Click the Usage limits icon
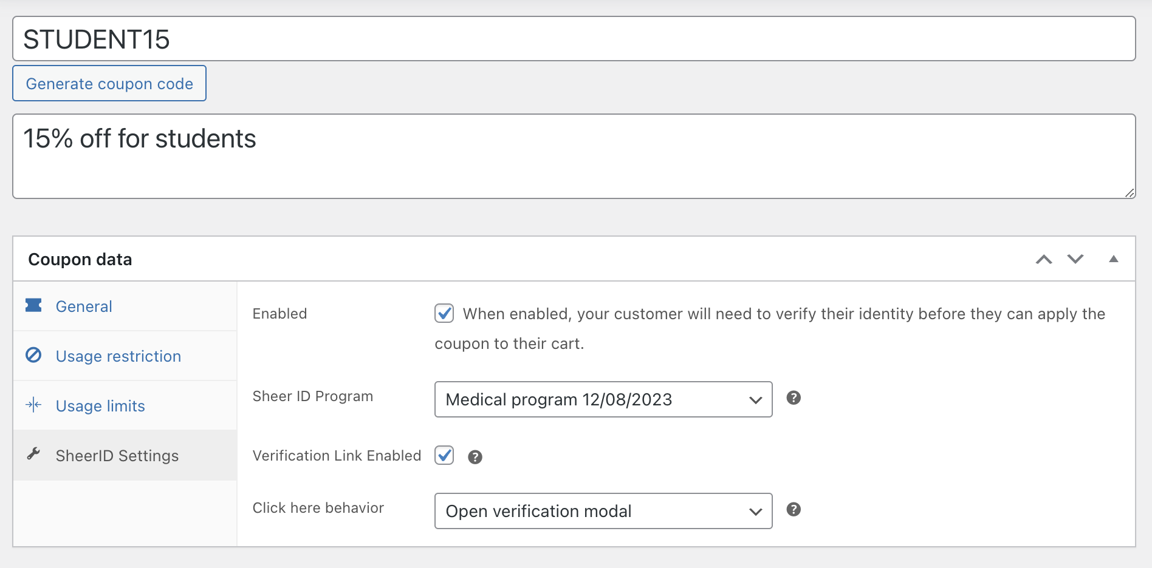Screen dimensions: 1152x568 (33, 405)
